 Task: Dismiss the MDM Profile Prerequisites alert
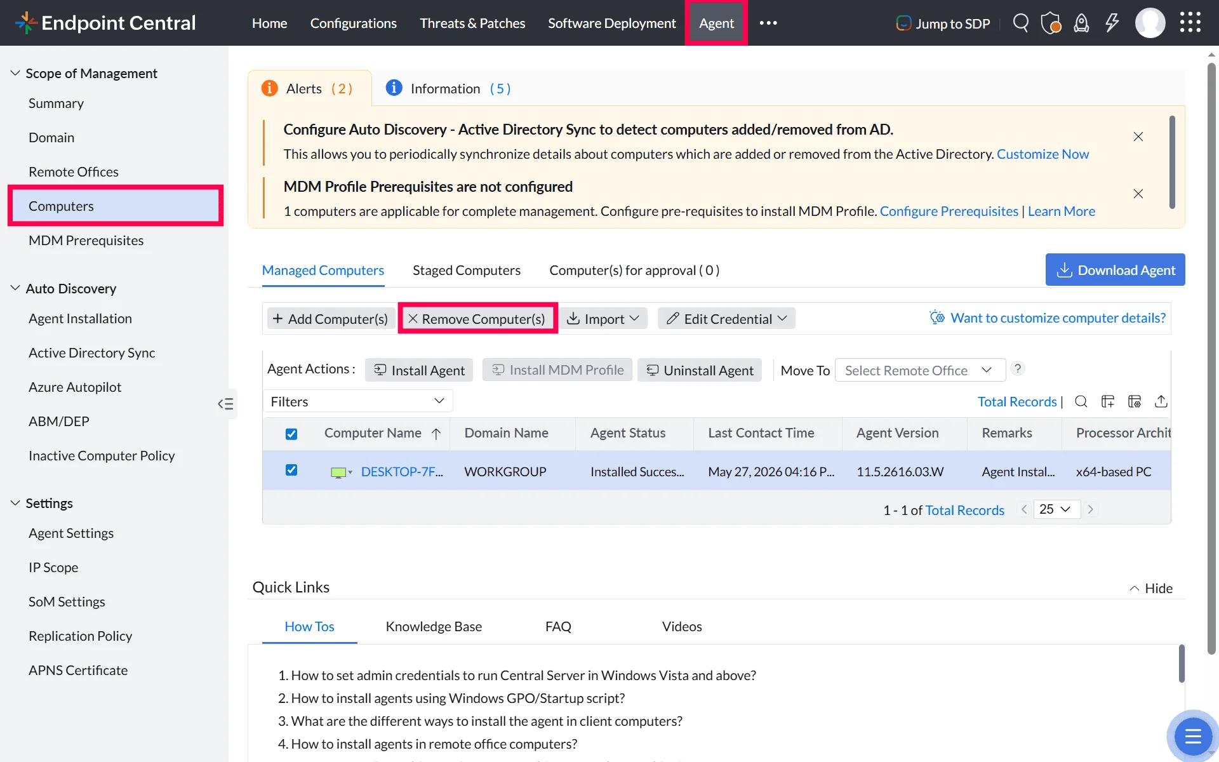click(1138, 194)
